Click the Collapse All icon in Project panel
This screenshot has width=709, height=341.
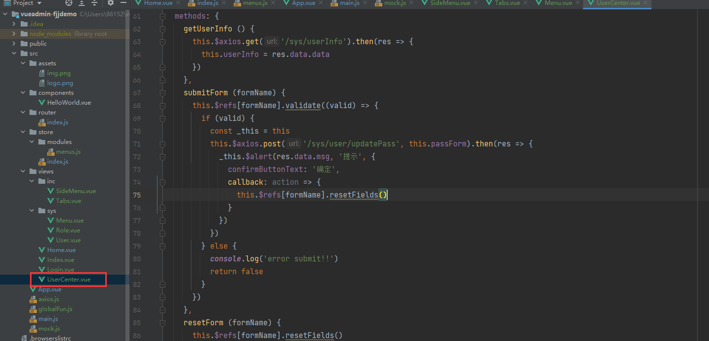(94, 3)
